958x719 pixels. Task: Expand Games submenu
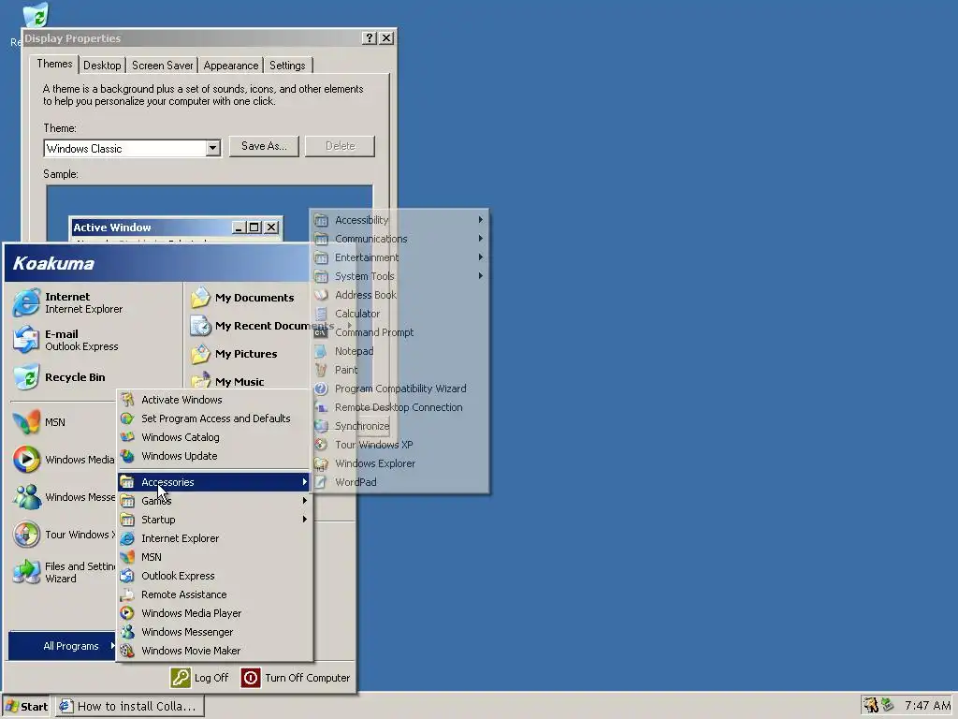coord(214,501)
